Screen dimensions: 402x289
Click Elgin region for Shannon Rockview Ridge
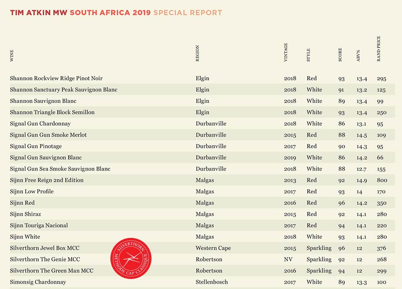[x=203, y=79]
